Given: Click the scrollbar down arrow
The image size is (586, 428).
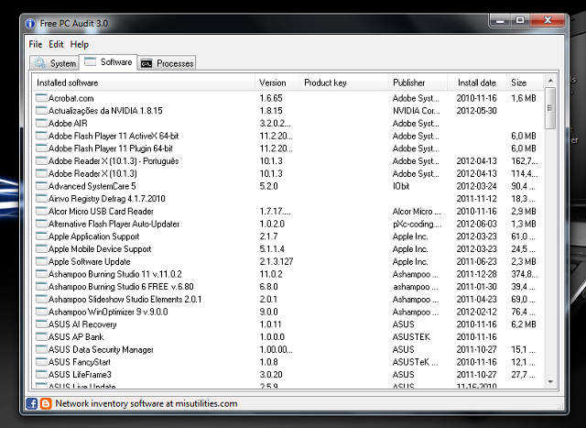Looking at the screenshot, I should (x=550, y=382).
